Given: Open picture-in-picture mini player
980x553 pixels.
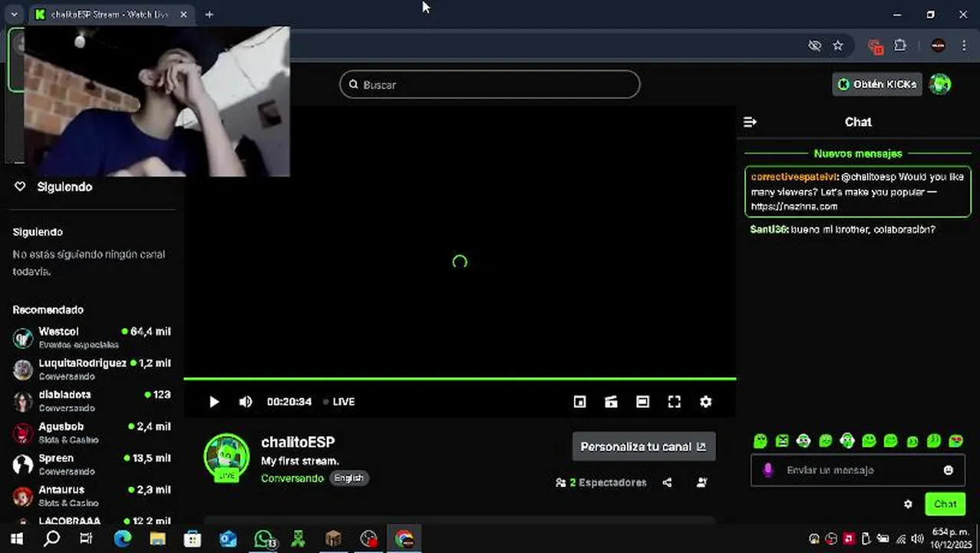Looking at the screenshot, I should (x=580, y=402).
